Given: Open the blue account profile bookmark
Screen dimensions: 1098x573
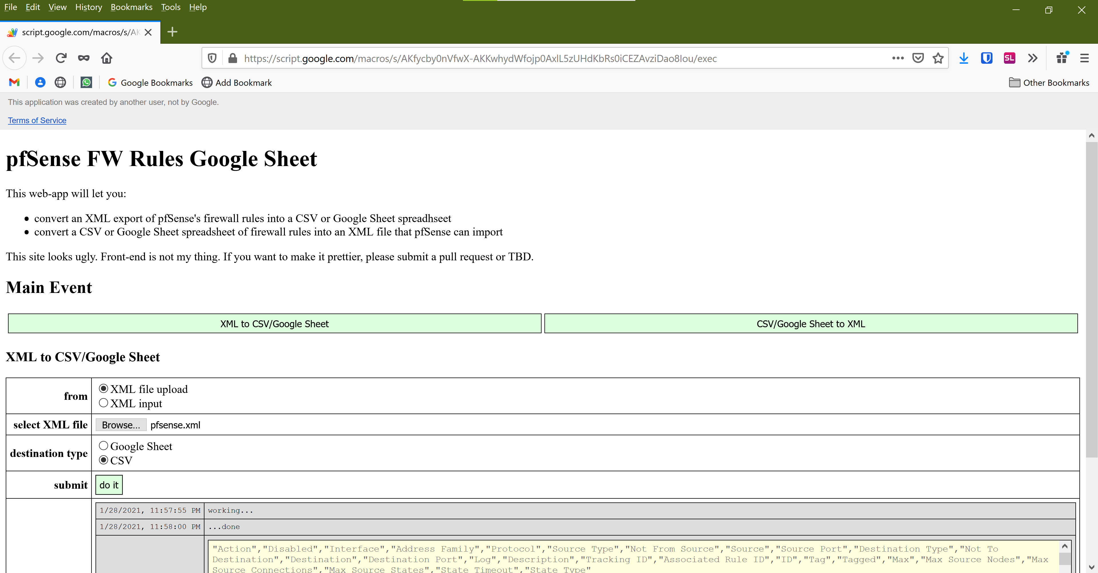Looking at the screenshot, I should 40,82.
